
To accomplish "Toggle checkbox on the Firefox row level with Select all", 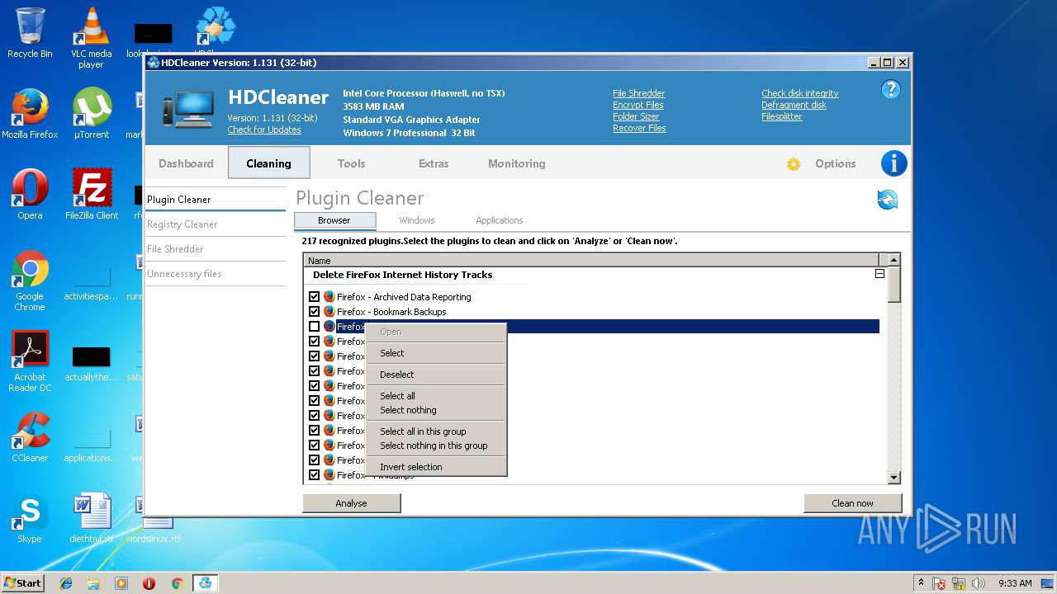I will pyautogui.click(x=314, y=401).
